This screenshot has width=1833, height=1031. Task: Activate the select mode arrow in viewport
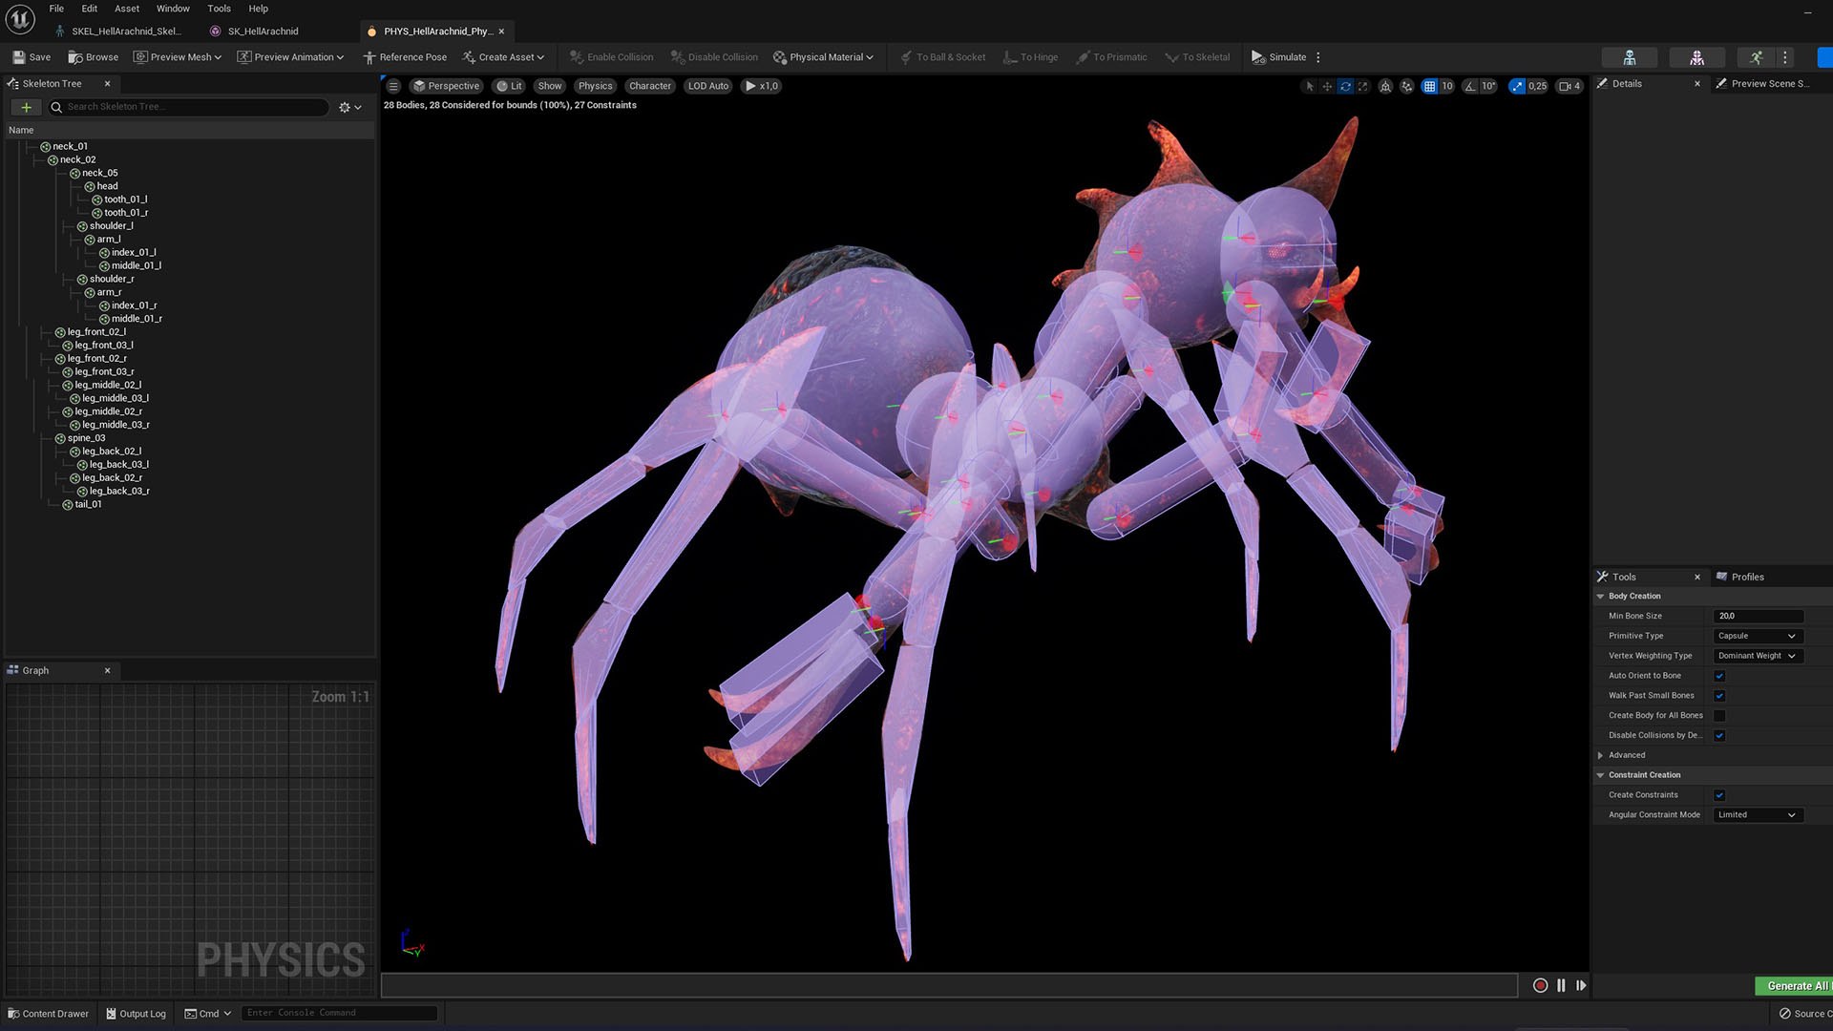pos(1310,86)
